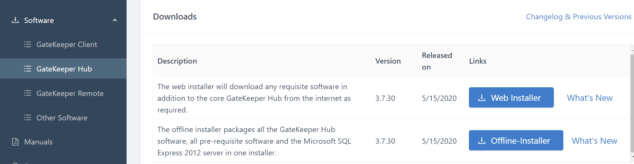Click list icon beside GateKeeper Client
Viewport: 634px width, 164px height.
(x=28, y=44)
